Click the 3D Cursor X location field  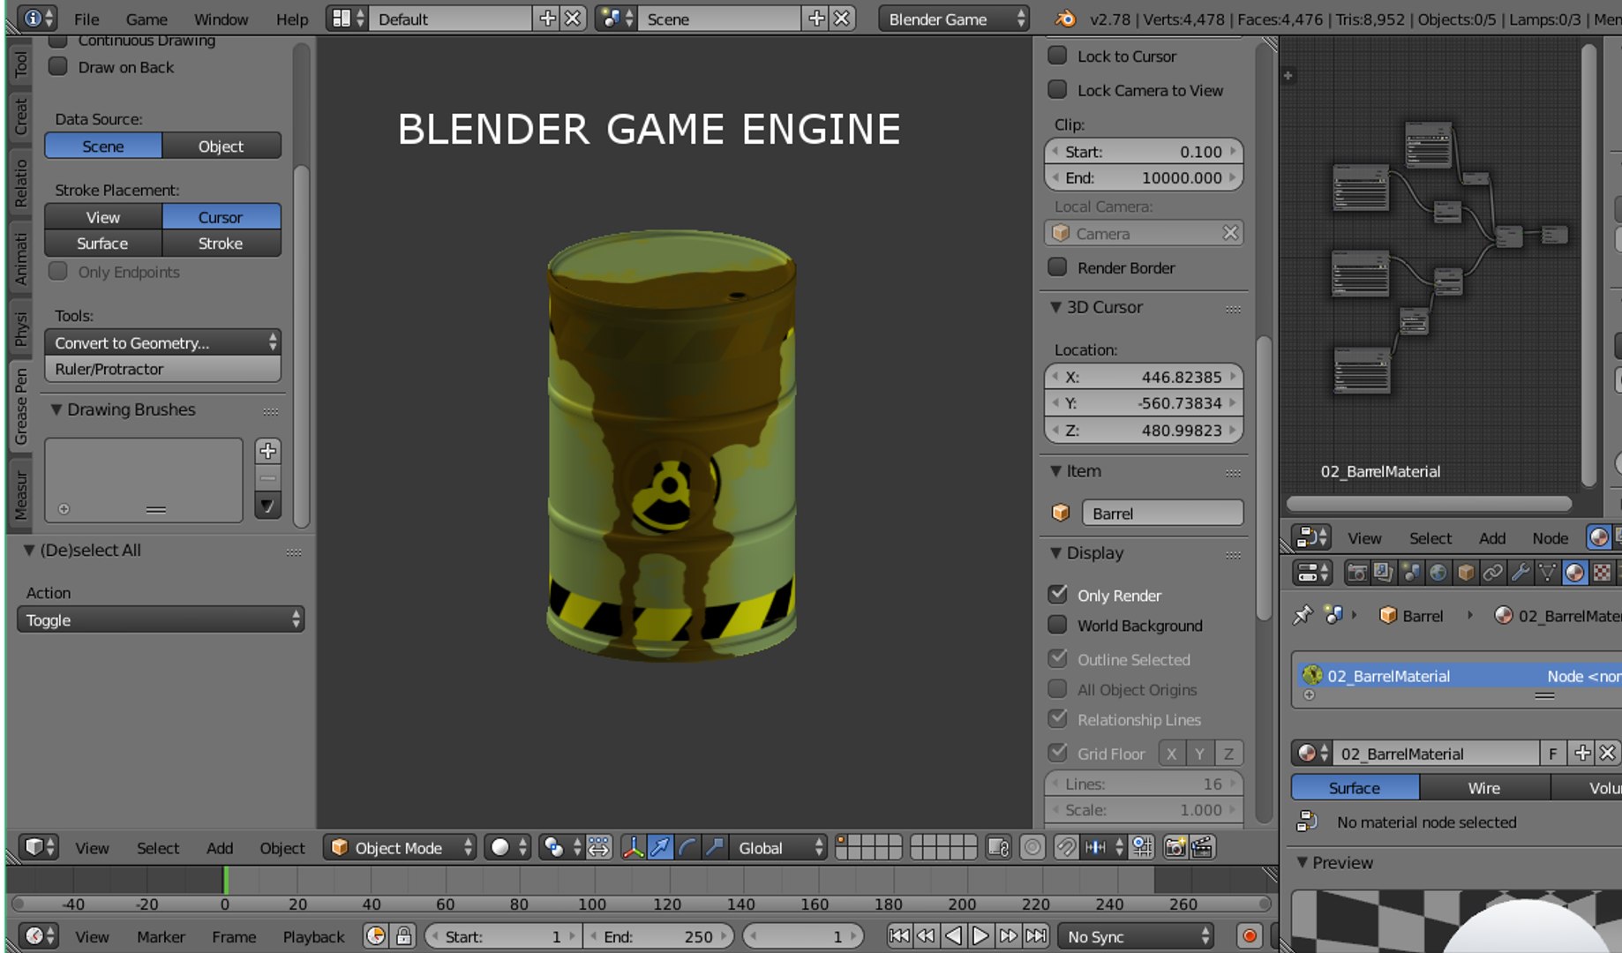(x=1144, y=377)
